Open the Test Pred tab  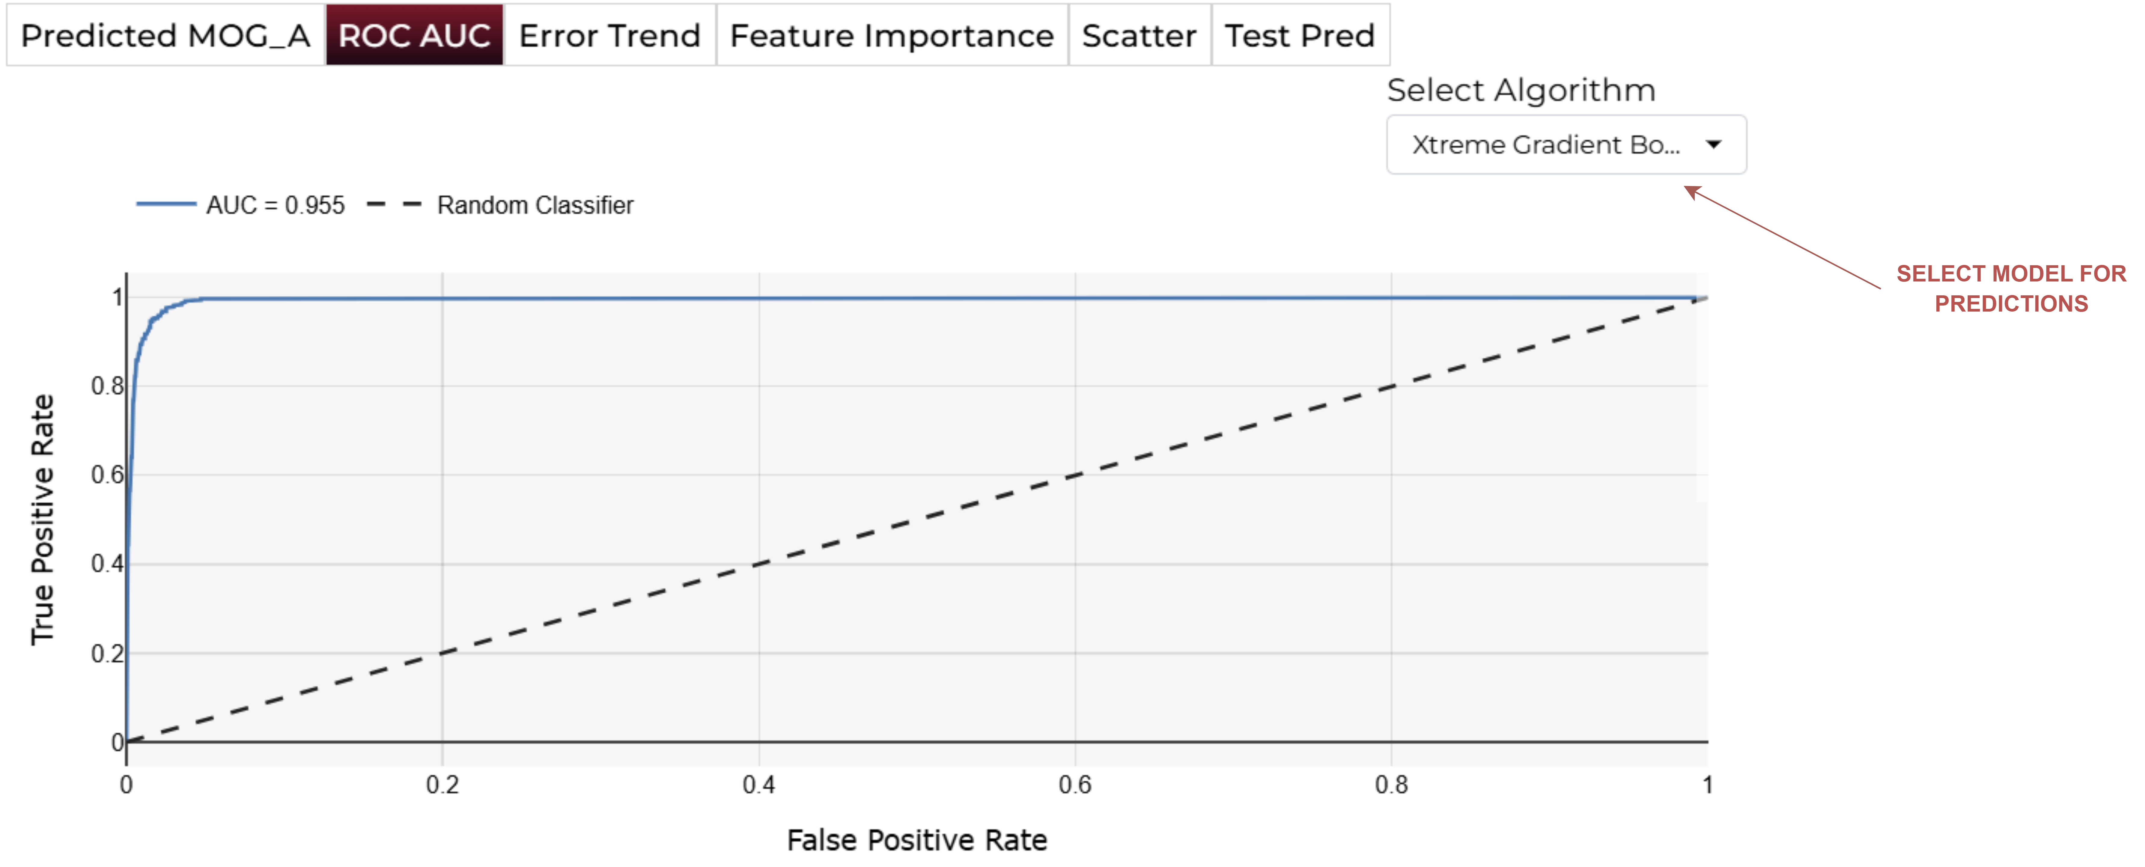point(1299,36)
